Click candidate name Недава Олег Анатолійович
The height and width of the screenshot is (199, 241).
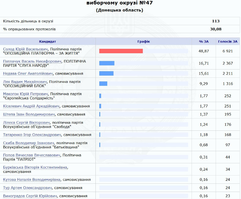[x=28, y=73]
